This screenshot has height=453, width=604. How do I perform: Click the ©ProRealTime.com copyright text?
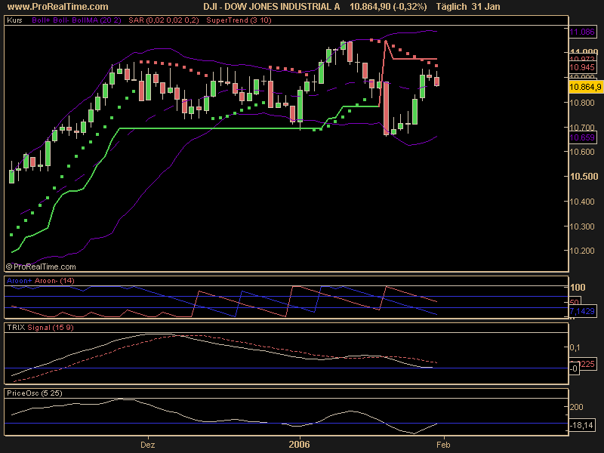coord(41,267)
